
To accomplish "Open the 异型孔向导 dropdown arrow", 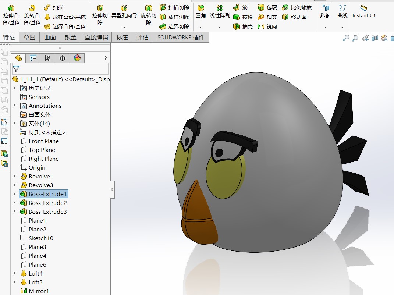I will [124, 27].
